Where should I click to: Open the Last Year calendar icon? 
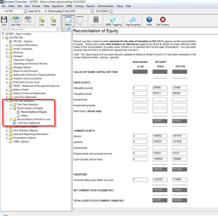(16, 21)
